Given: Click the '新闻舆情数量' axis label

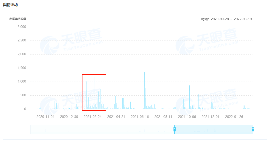Looking at the screenshot, I should tap(18, 19).
